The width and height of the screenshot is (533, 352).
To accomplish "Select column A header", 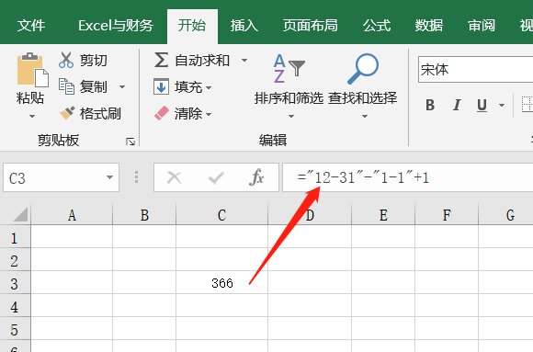I will point(72,215).
